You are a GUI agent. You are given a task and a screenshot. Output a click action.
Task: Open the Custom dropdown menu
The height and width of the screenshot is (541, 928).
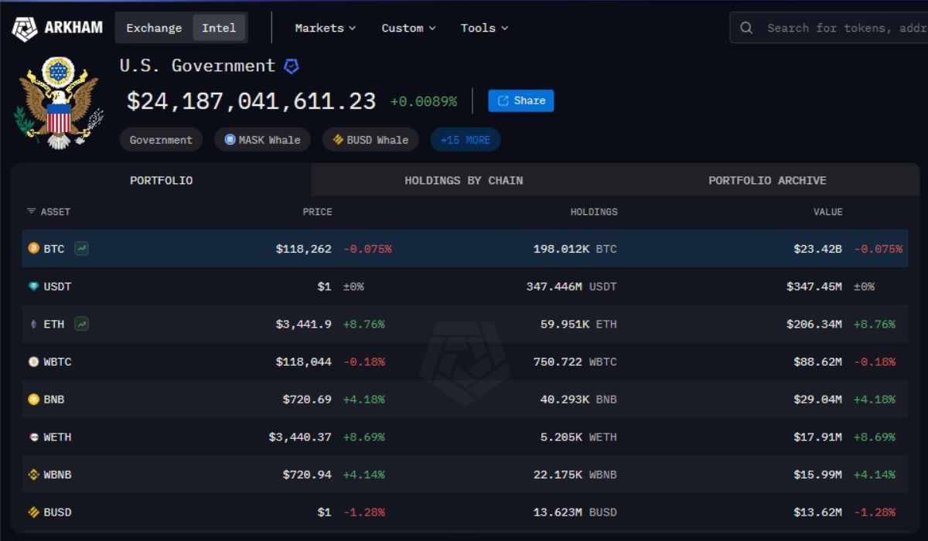[x=408, y=28]
